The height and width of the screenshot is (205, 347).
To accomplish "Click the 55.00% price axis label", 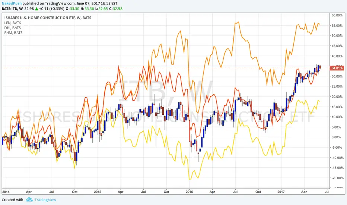I will click(x=337, y=25).
